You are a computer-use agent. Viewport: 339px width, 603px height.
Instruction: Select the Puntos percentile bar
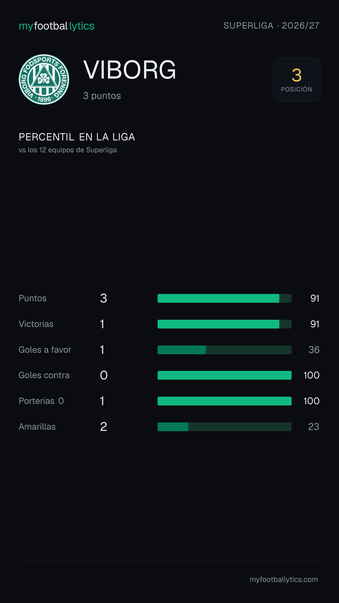coord(224,298)
